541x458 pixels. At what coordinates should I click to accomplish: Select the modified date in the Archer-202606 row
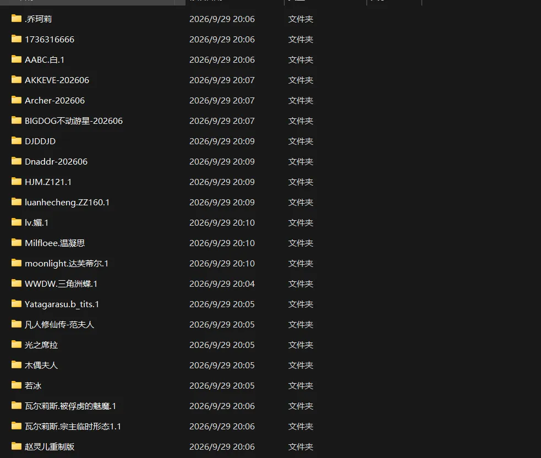tap(222, 100)
